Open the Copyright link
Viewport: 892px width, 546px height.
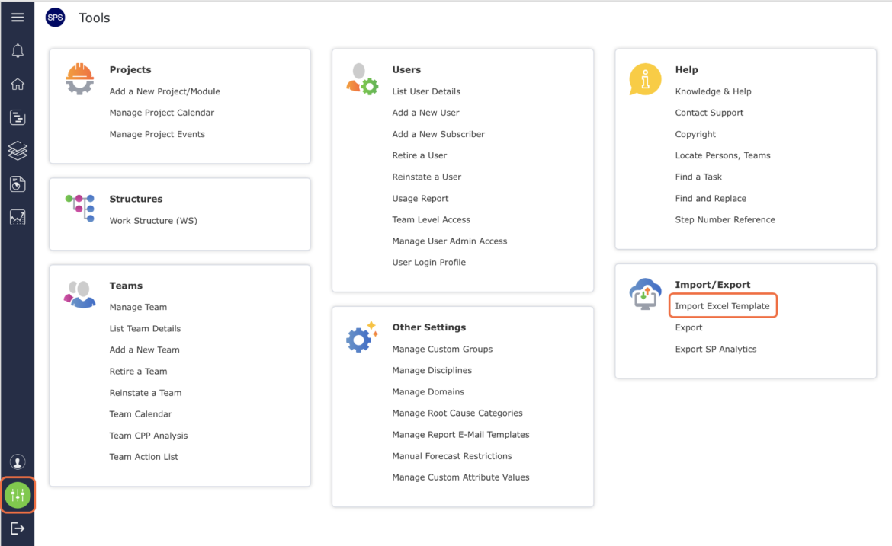(695, 134)
